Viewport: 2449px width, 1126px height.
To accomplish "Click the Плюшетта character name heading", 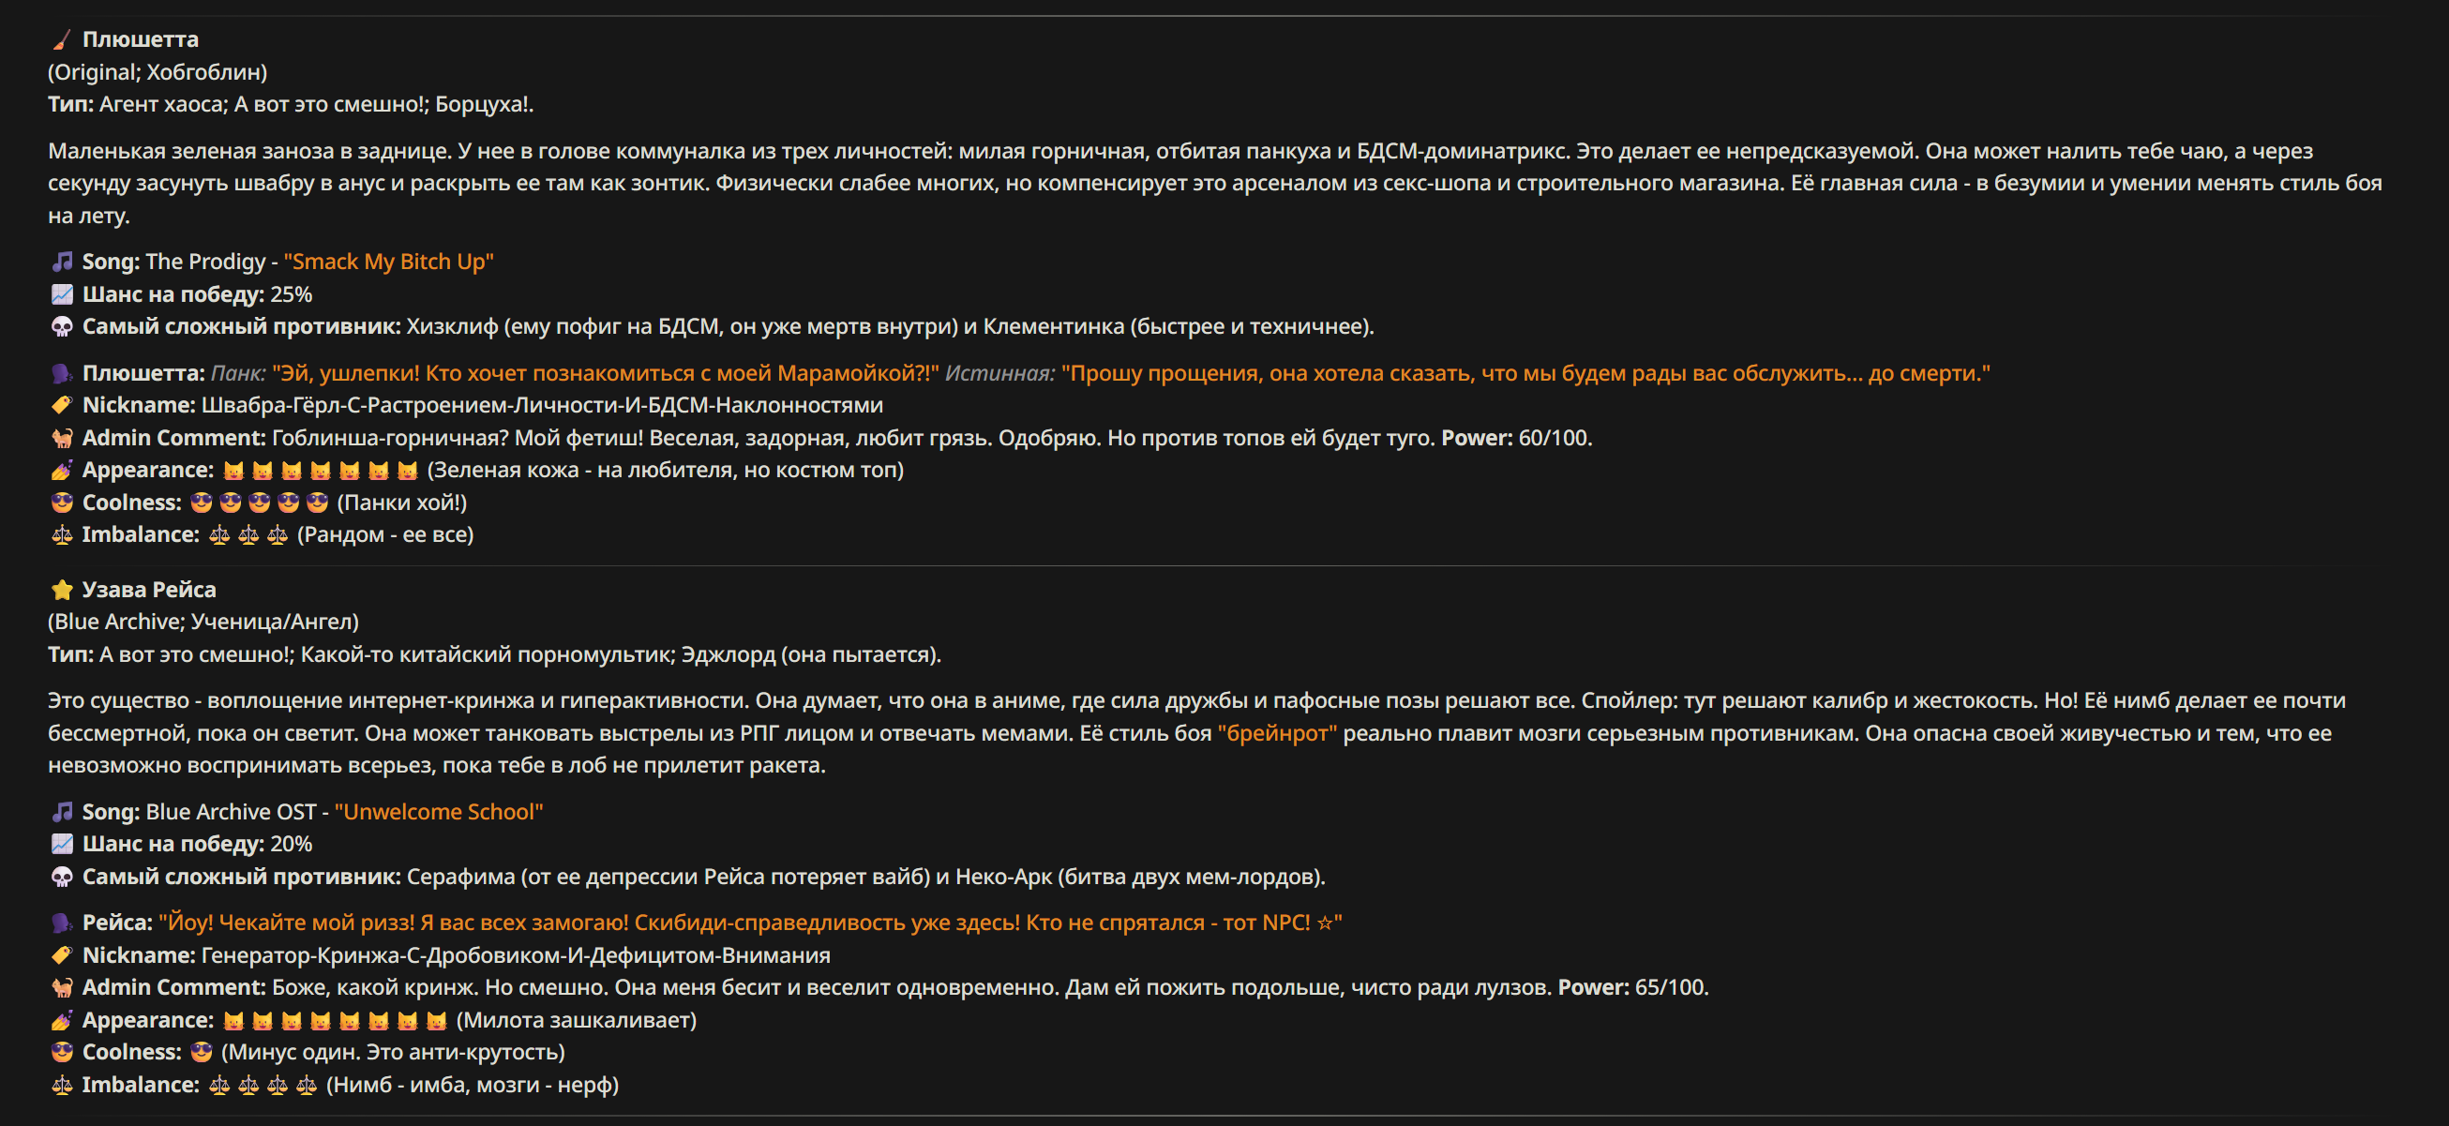I will (141, 40).
